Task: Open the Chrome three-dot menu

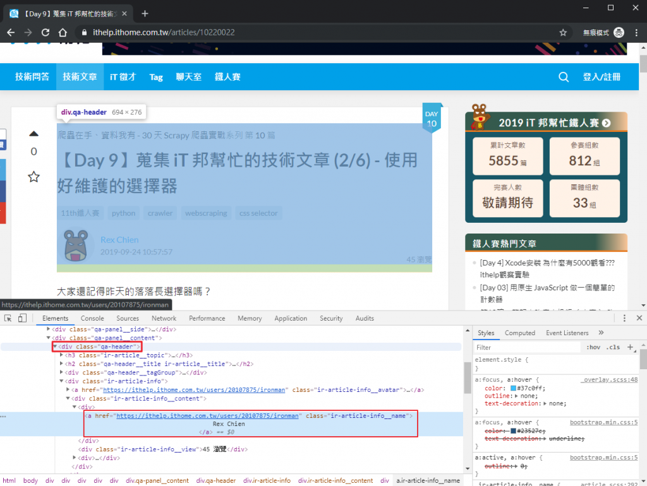Action: pos(636,33)
